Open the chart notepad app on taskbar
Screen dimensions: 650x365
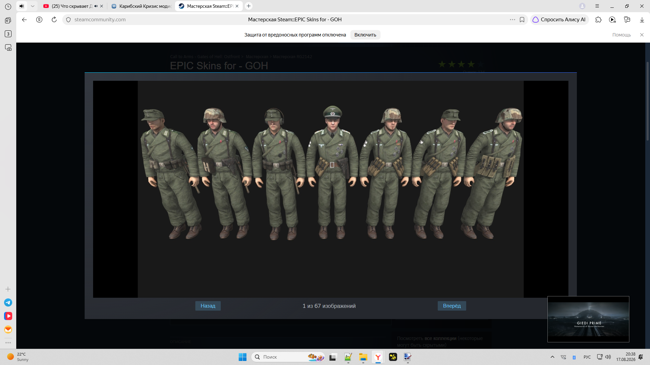(x=348, y=357)
